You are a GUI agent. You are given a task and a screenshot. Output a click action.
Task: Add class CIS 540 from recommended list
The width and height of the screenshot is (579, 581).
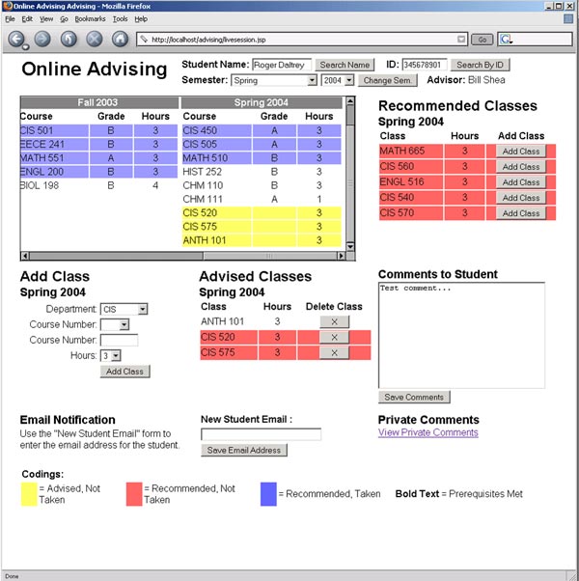(520, 198)
